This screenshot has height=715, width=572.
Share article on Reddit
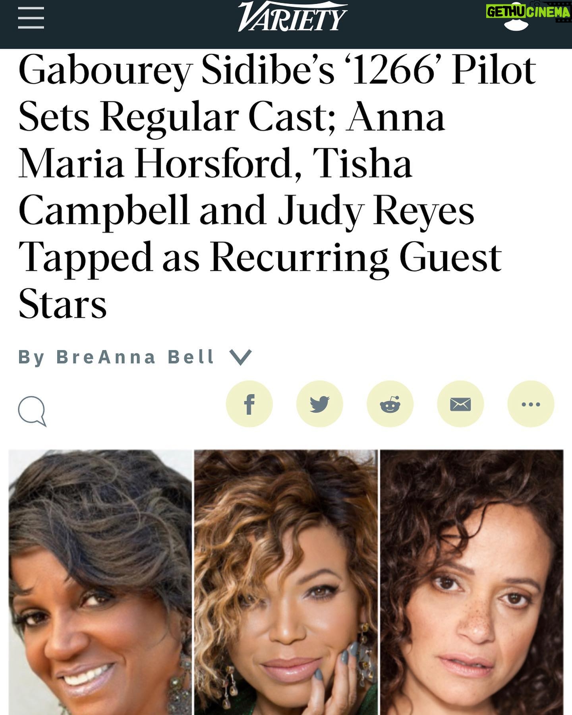coord(390,404)
